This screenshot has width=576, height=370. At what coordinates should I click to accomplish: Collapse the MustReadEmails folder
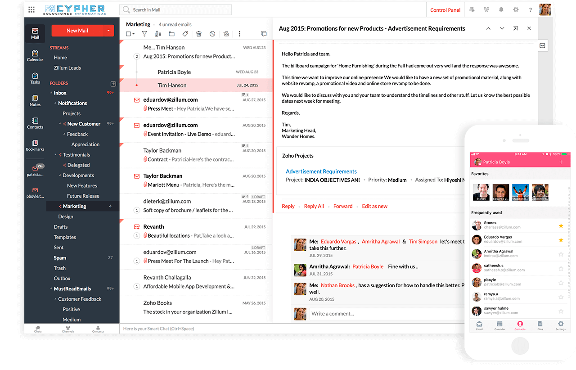tap(51, 289)
